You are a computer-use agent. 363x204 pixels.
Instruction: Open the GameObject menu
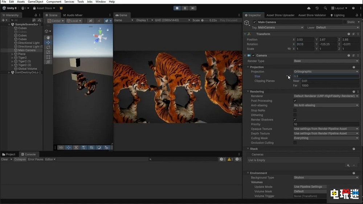(x=36, y=1)
